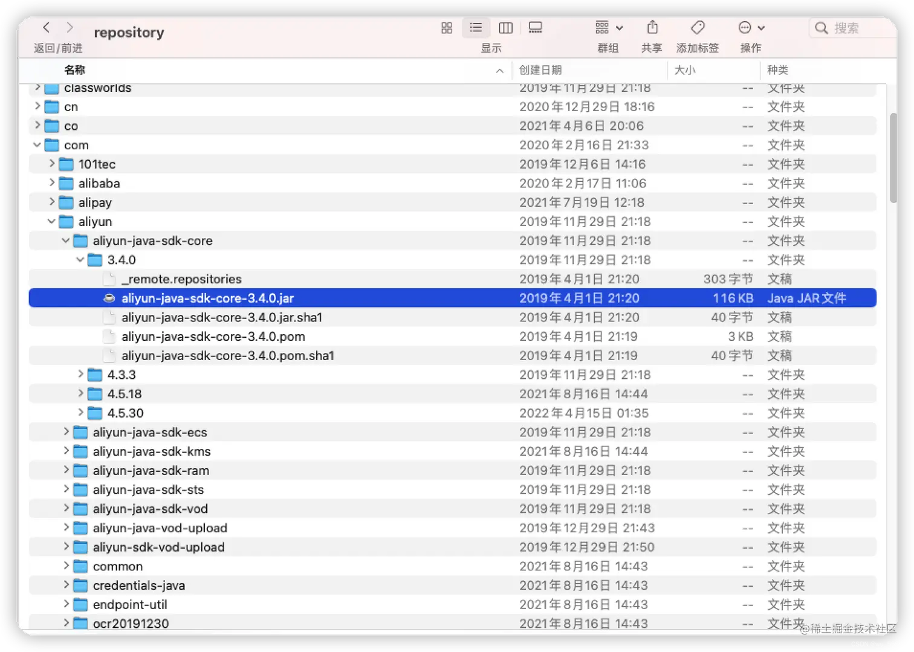Select folder name aliyun-java-vod-upload
This screenshot has width=914, height=652.
click(160, 528)
